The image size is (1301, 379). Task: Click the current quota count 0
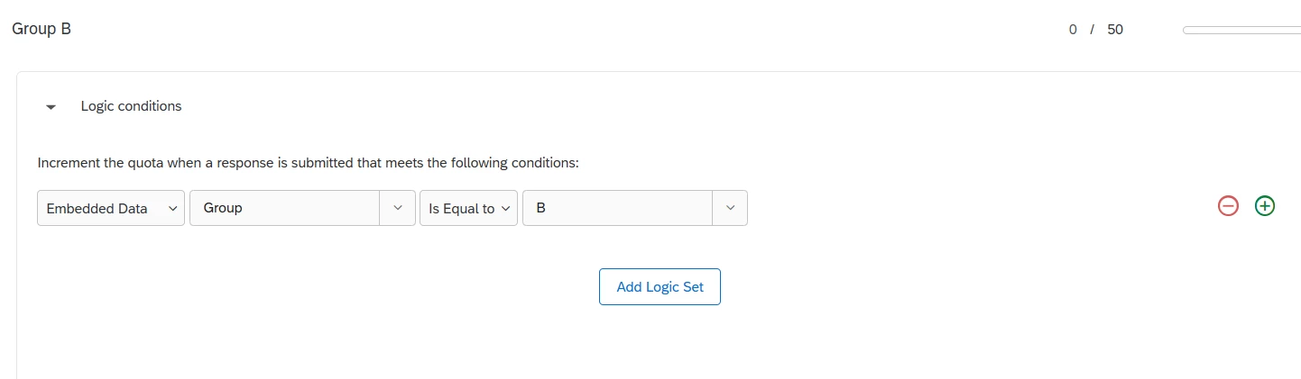click(1073, 30)
